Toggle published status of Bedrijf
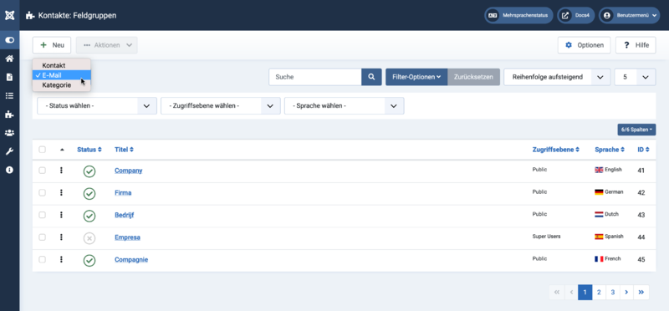 89,216
